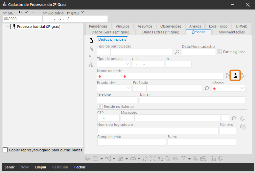Viewport: 255px width, 173px height.
Task: Click the Limpar button
Action: [x=41, y=167]
